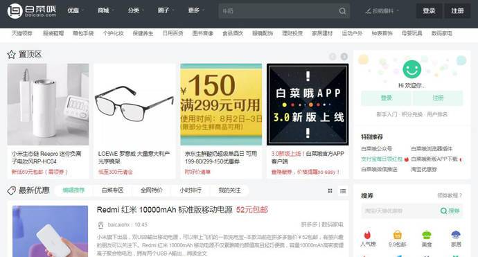Open the 京东生鲜酸奶 card title
This screenshot has width=478, height=257.
pyautogui.click(x=221, y=157)
